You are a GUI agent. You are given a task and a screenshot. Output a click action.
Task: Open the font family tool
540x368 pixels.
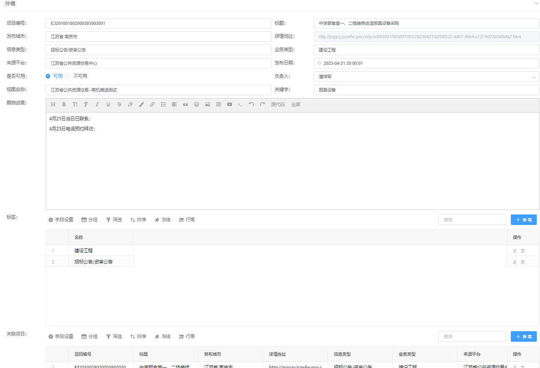pos(86,104)
